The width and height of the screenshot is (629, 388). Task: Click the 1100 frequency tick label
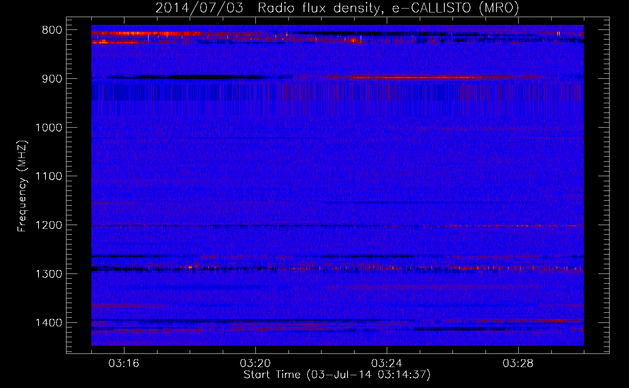48,177
